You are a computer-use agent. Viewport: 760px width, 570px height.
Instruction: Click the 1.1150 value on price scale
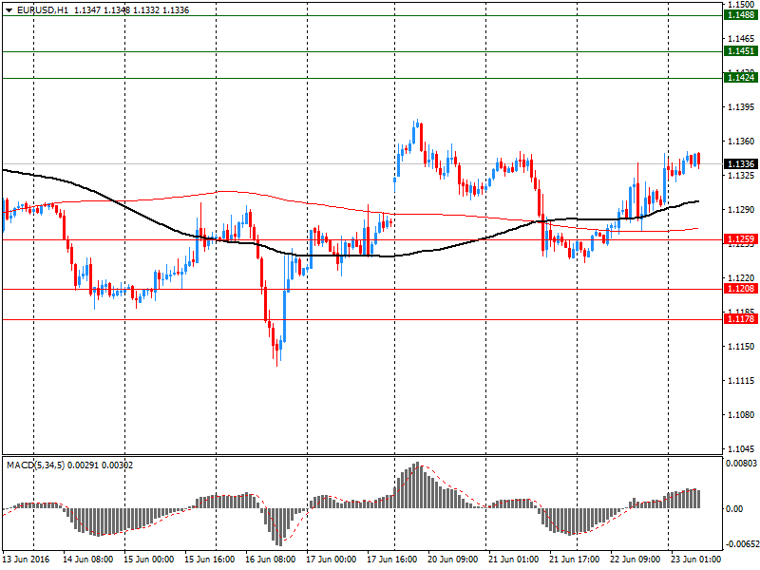(740, 347)
